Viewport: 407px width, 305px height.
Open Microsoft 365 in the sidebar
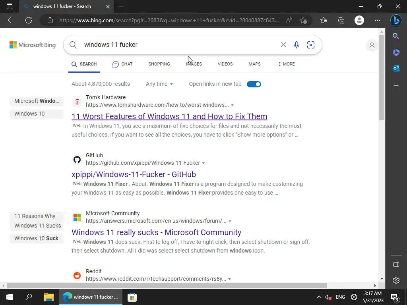pyautogui.click(x=396, y=52)
